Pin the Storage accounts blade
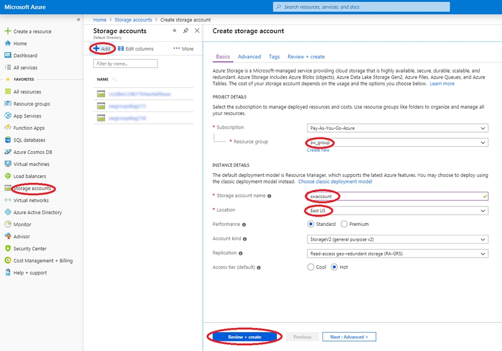This screenshot has width=502, height=351. 185,31
